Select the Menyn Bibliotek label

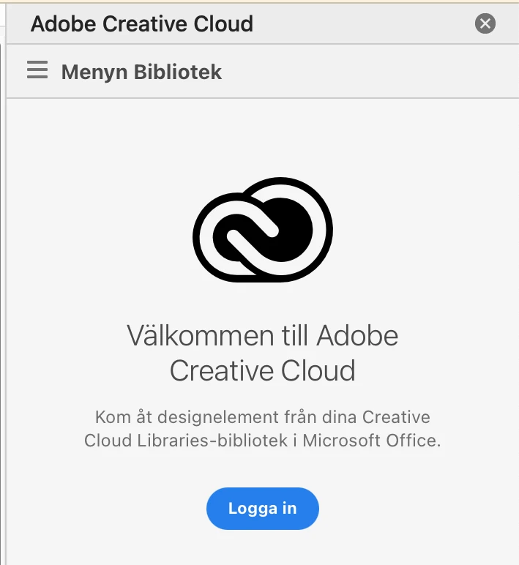coord(141,72)
